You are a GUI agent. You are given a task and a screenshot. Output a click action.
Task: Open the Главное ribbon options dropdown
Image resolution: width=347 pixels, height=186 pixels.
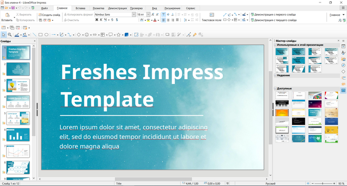click(344, 15)
